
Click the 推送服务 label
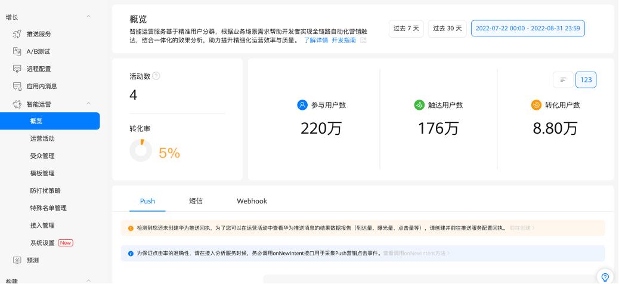tap(39, 34)
